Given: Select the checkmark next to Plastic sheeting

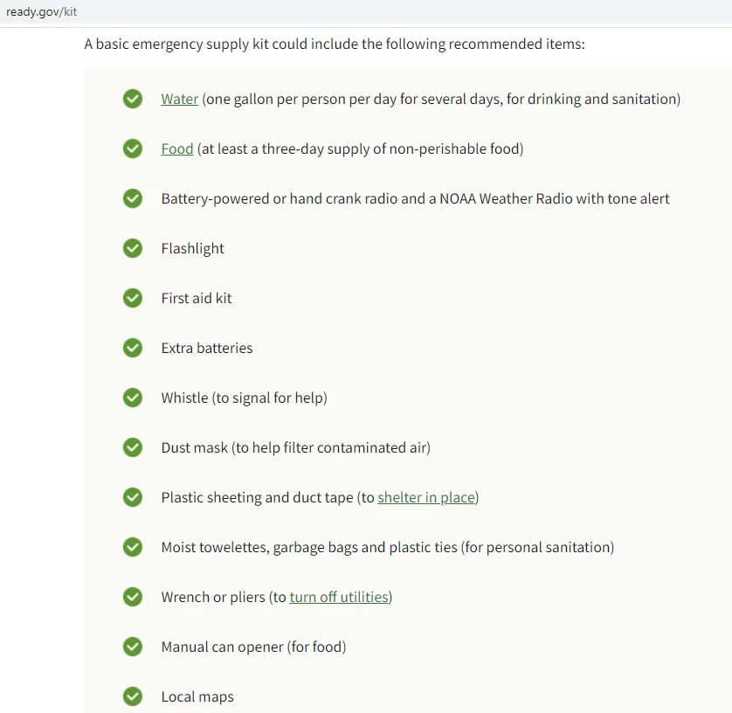Looking at the screenshot, I should [133, 497].
